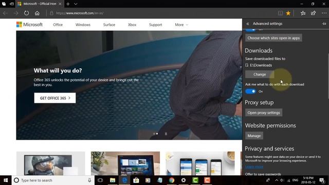The width and height of the screenshot is (329, 185).
Task: Open the Surface menu item
Action: [109, 25]
